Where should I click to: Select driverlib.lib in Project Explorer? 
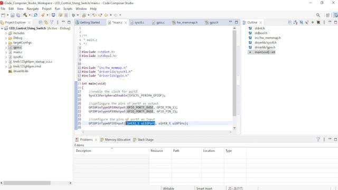point(21,71)
